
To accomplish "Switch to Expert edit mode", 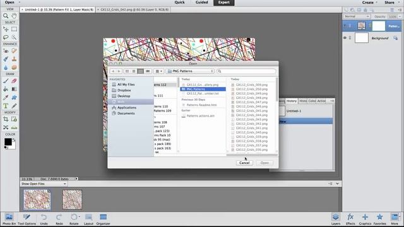I will (x=224, y=3).
